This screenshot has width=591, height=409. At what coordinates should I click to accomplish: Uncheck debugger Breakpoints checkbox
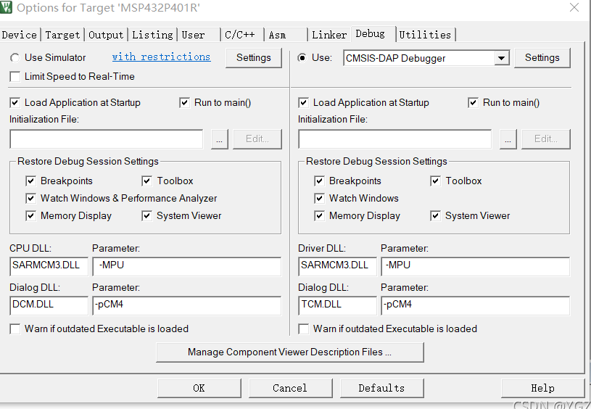click(x=320, y=181)
